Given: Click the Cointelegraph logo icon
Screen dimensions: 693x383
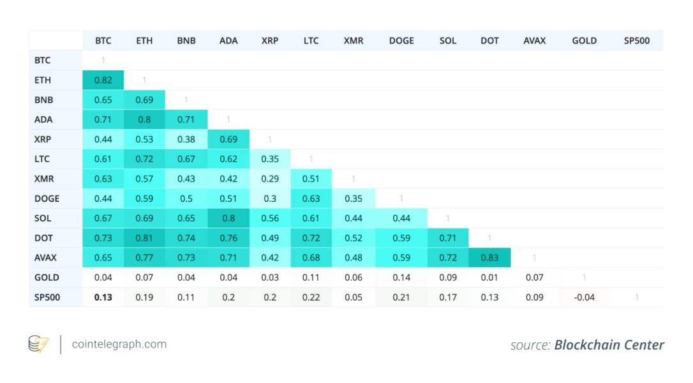Looking at the screenshot, I should tap(38, 345).
